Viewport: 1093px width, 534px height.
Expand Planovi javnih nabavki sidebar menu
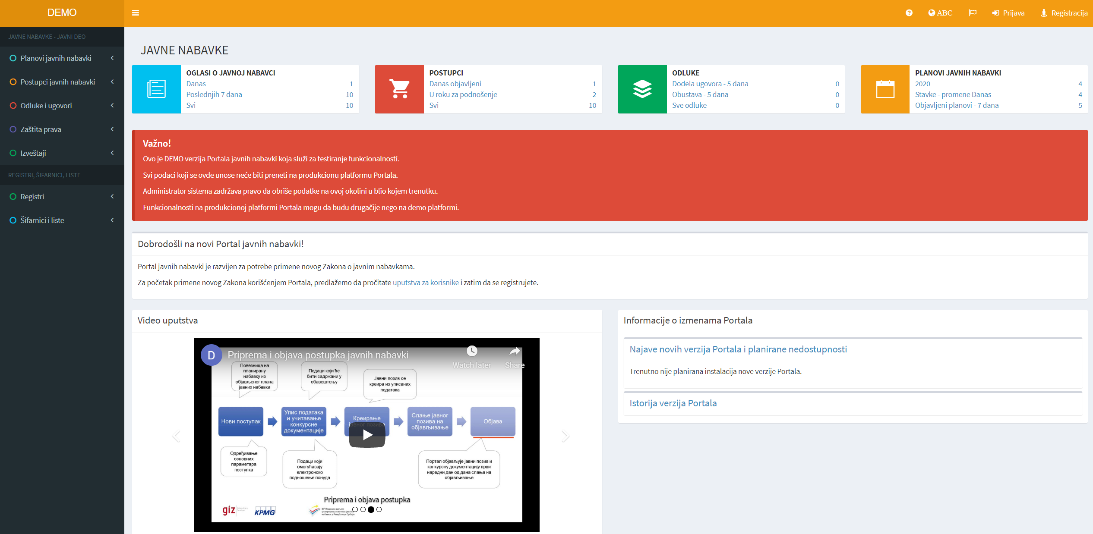56,58
